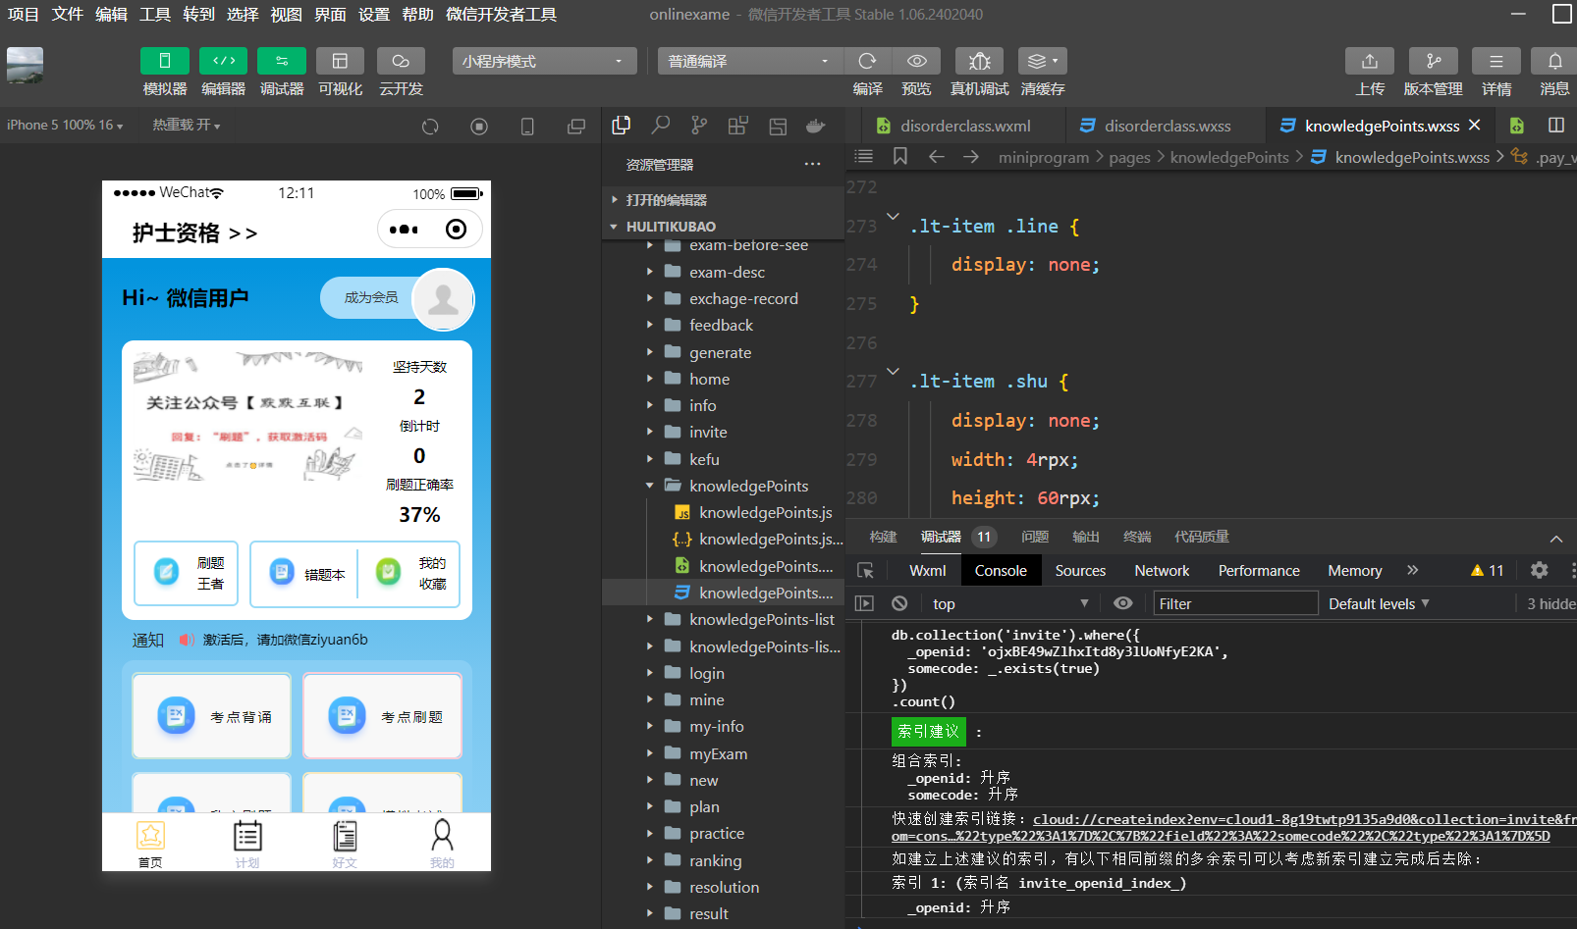The image size is (1577, 929).
Task: Click the clear console icon
Action: 899,603
